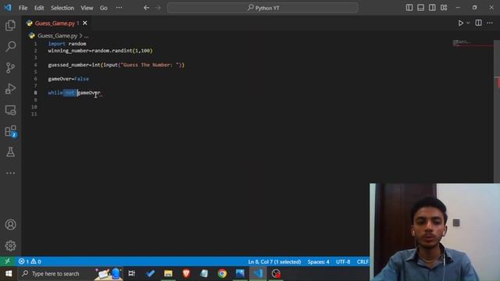Select encoding via UTF-8 indicator

coord(343,261)
